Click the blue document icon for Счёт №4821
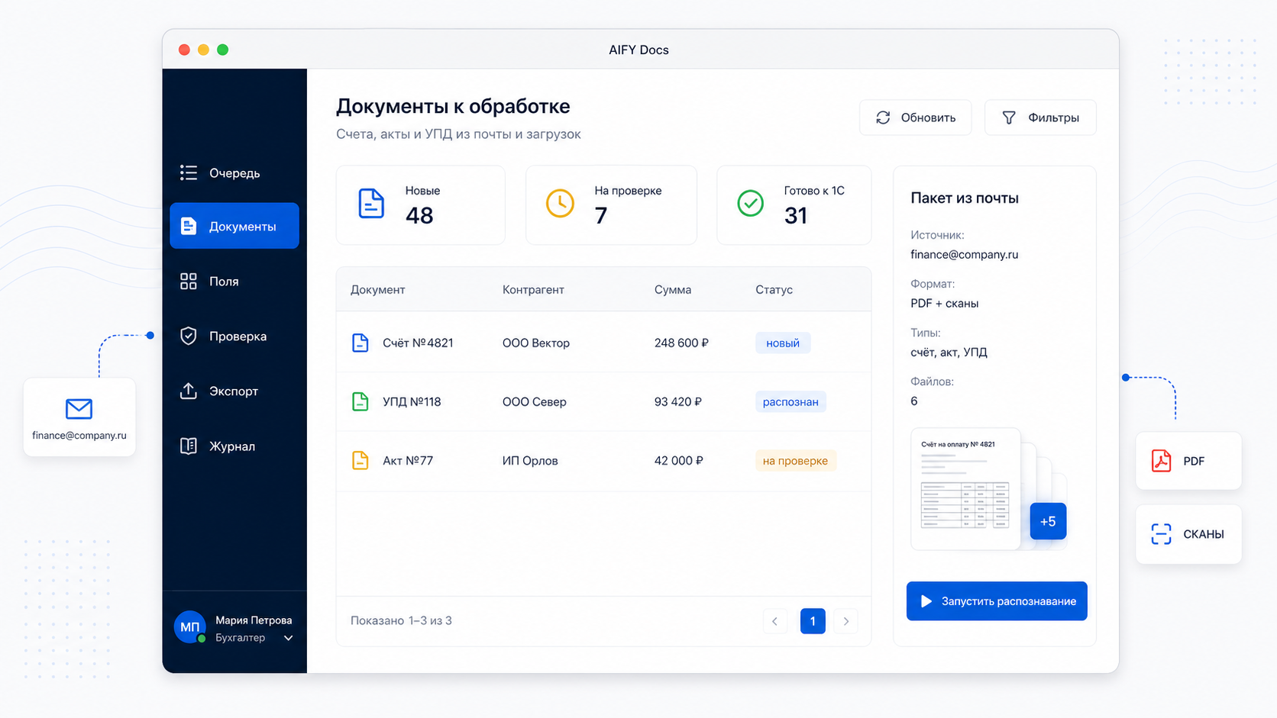The width and height of the screenshot is (1277, 718). click(360, 343)
